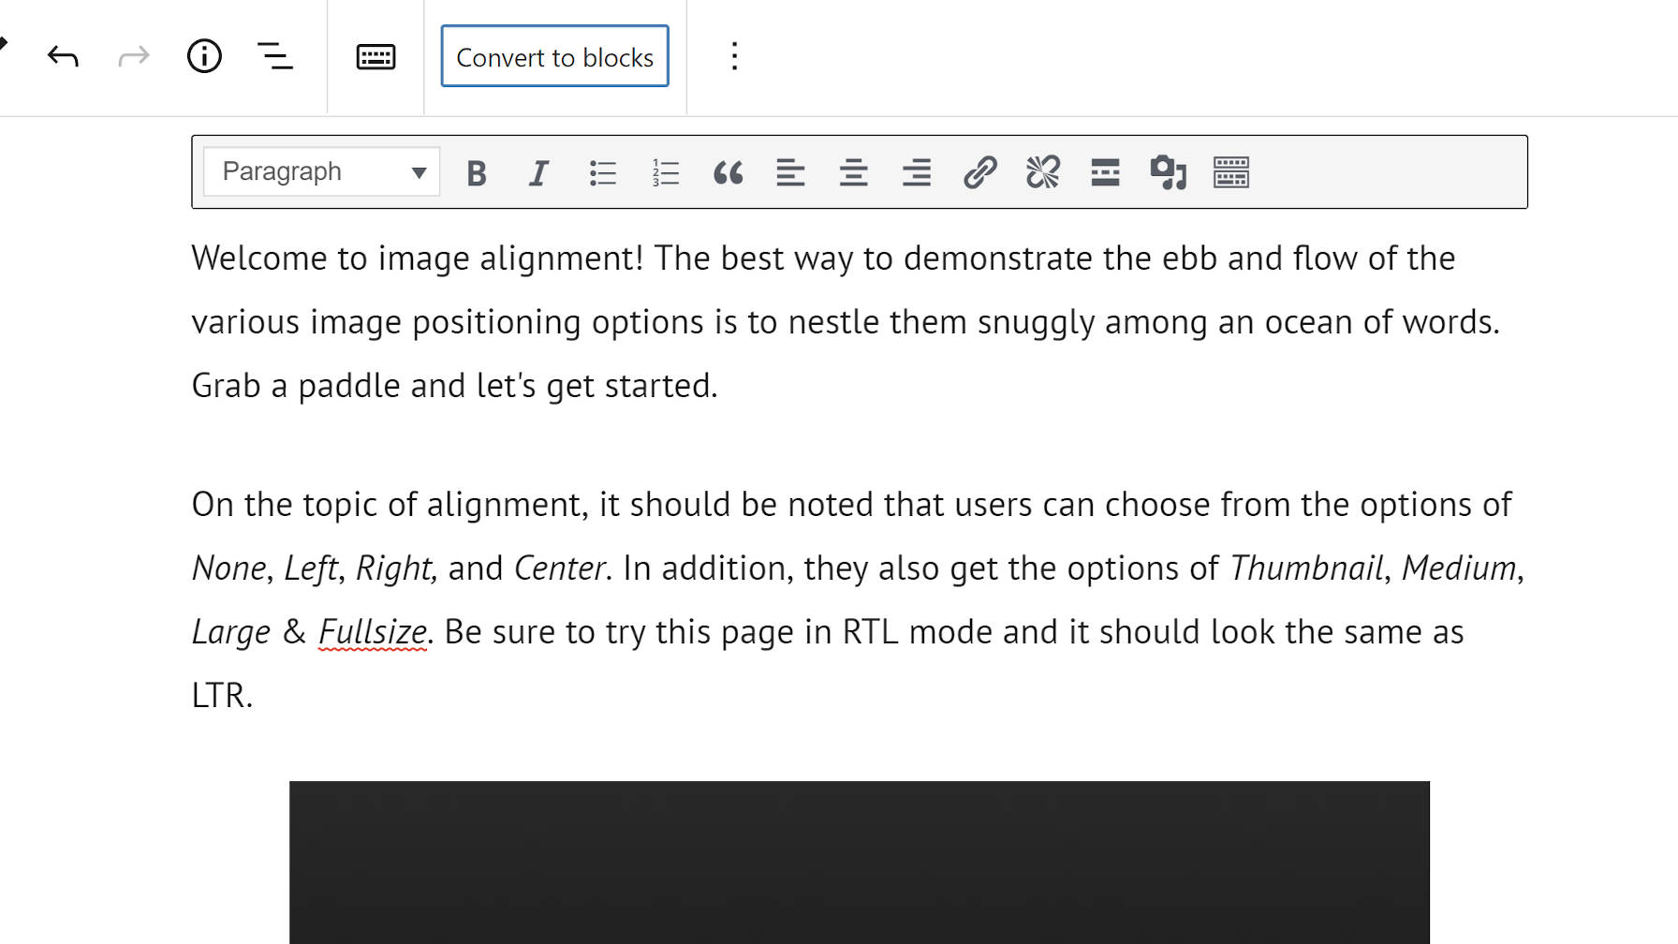Screen dimensions: 1678x944
Task: Insert a numbered list
Action: tap(665, 172)
